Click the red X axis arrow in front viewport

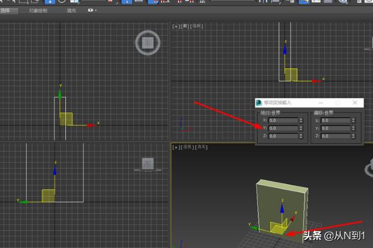[316, 81]
